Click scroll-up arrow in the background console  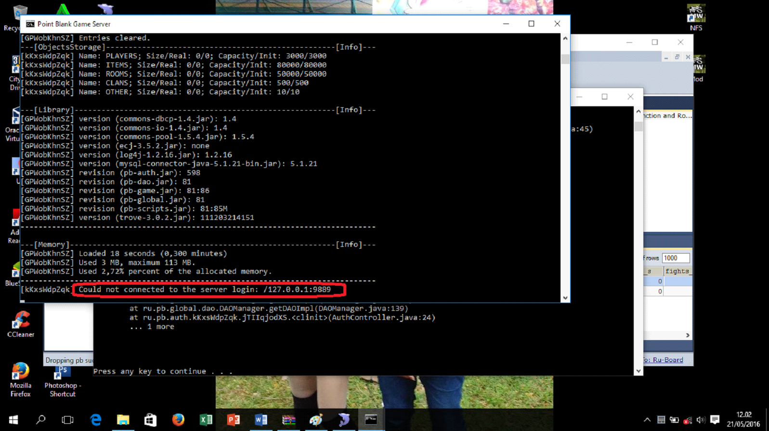639,112
